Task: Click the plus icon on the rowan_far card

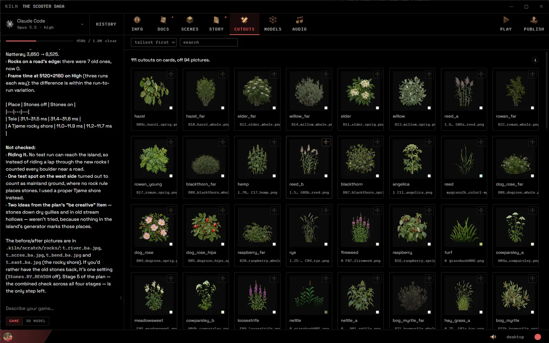Action: (533, 74)
